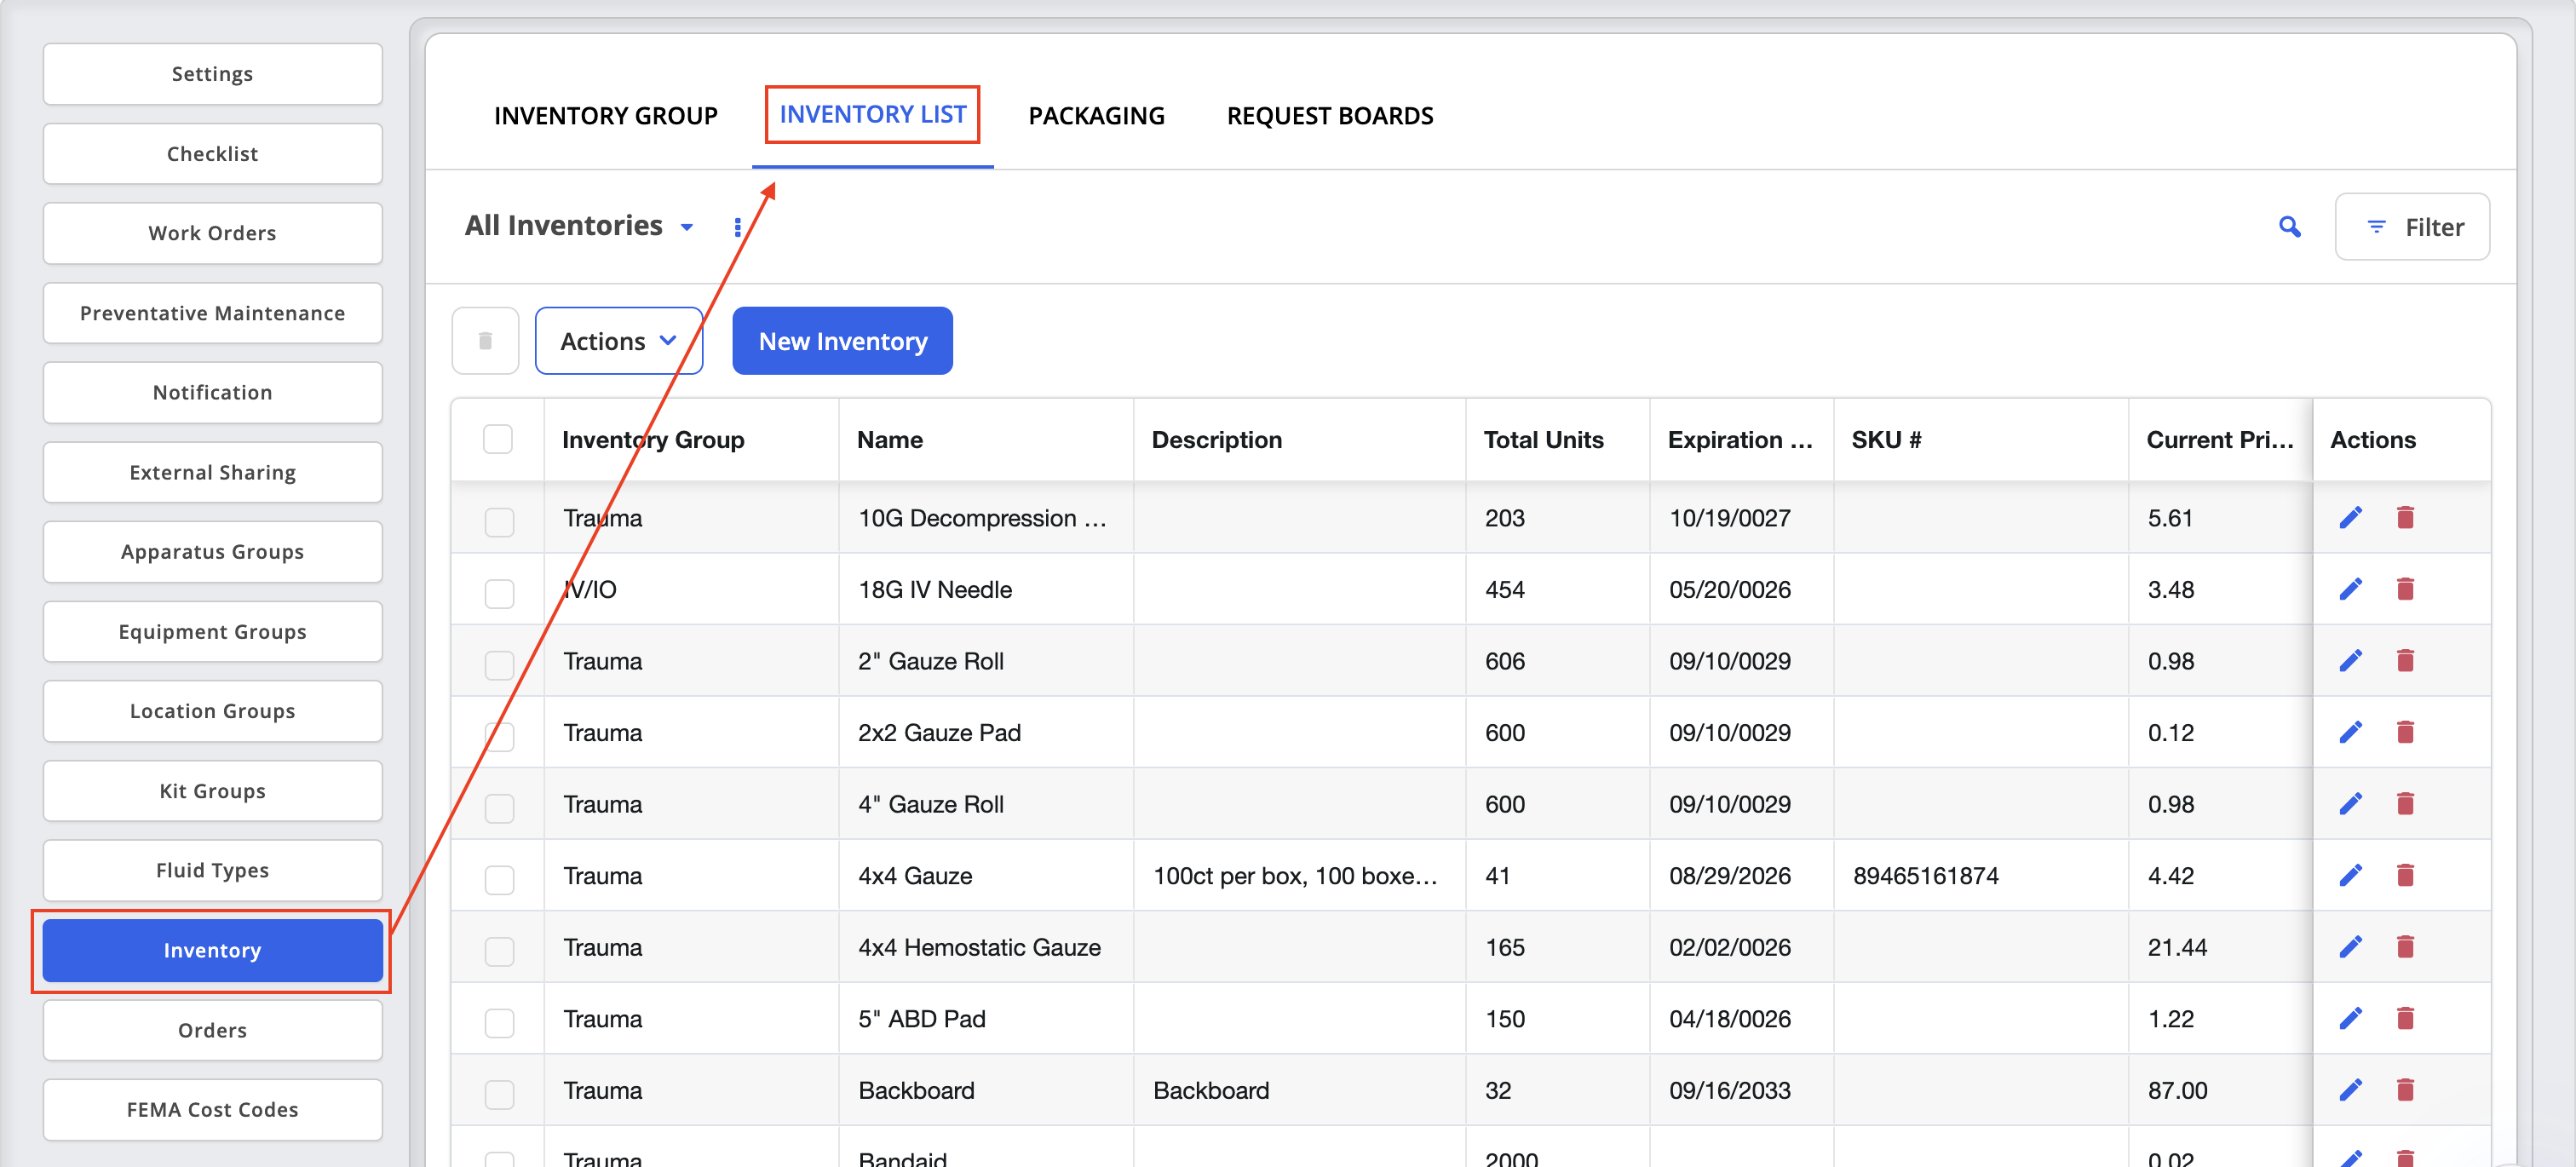
Task: Select the 4x4 Hemostatic Gauze checkbox
Action: 499,951
